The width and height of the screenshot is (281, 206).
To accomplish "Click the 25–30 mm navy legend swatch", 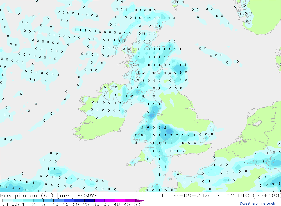I will click(89, 200).
